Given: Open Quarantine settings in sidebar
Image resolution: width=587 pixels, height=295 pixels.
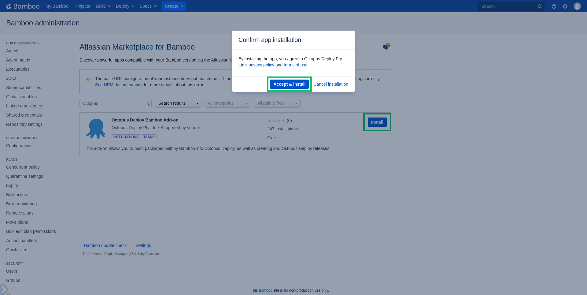Looking at the screenshot, I should point(24,176).
